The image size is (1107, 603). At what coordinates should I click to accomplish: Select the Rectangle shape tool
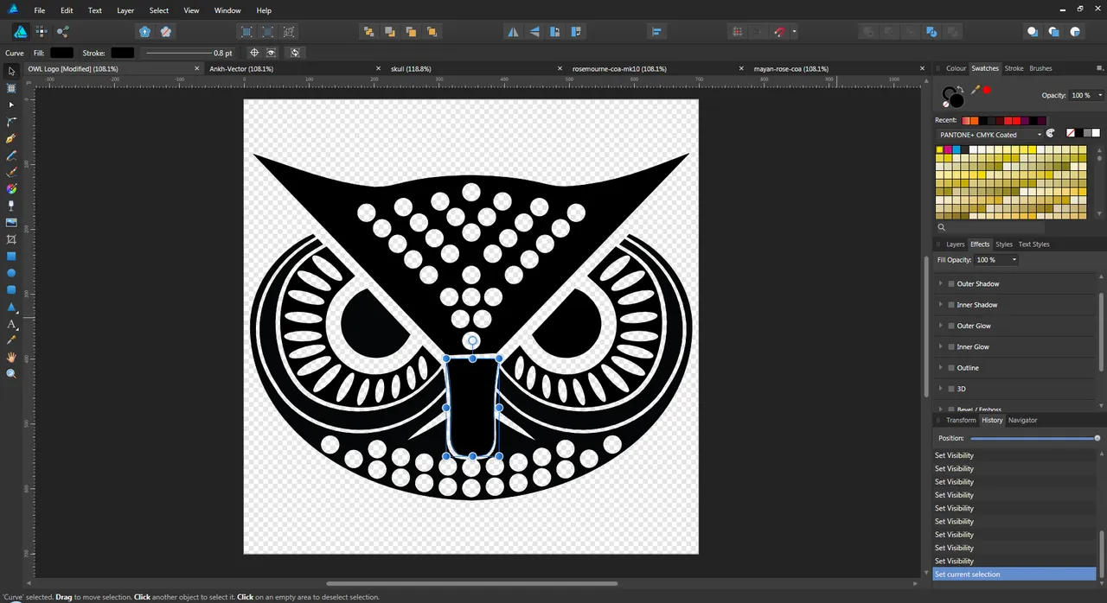(11, 256)
